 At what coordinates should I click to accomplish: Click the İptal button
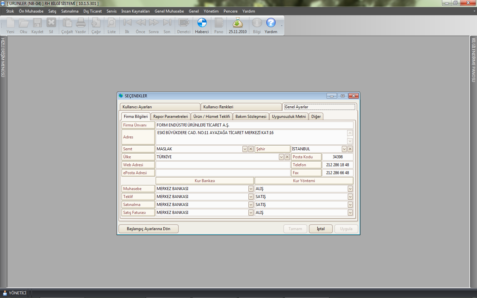coord(320,229)
